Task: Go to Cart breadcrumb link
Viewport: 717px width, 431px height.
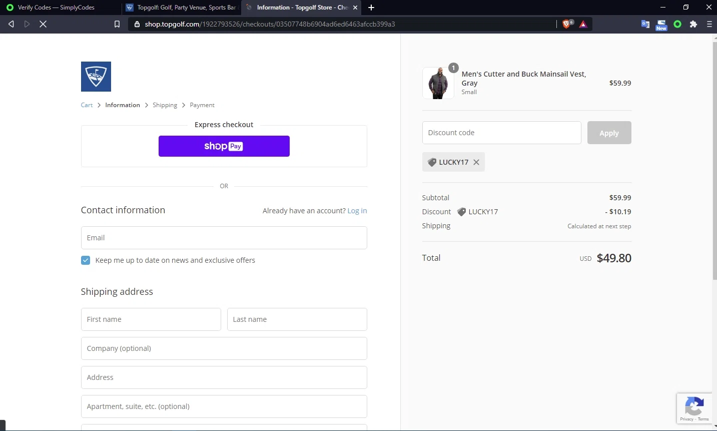Action: pyautogui.click(x=87, y=105)
